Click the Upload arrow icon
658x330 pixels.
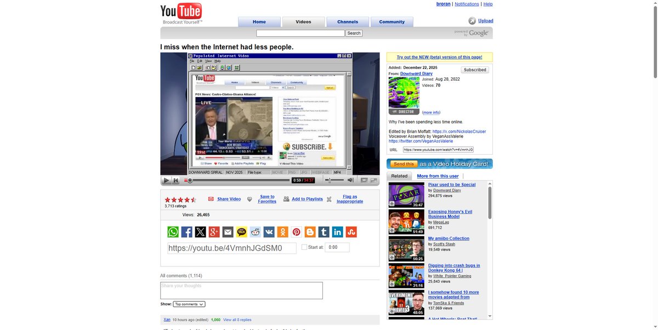pos(472,21)
